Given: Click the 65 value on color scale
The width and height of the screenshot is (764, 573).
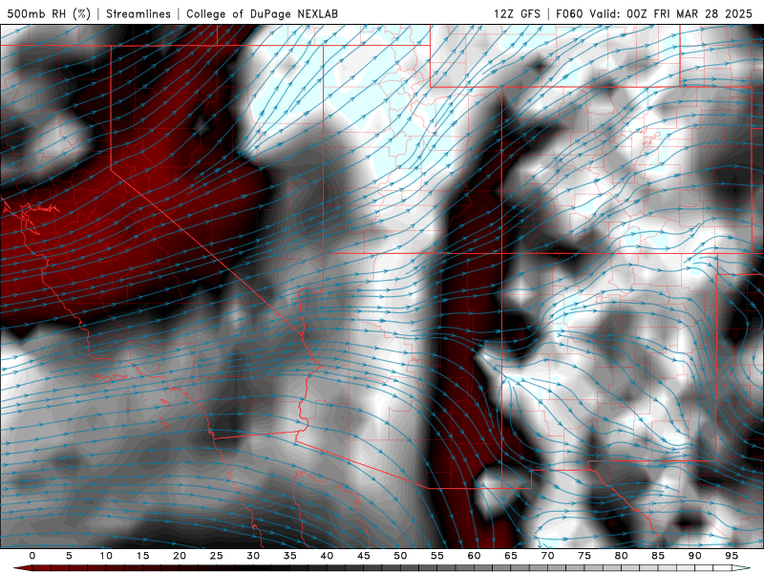Looking at the screenshot, I should coord(510,556).
